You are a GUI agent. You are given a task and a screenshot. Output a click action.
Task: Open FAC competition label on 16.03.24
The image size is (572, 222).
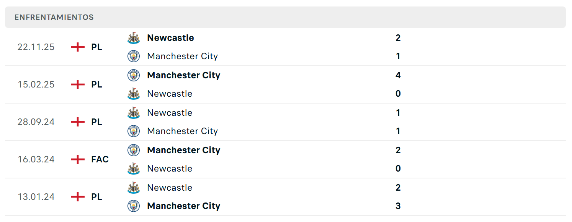pyautogui.click(x=100, y=159)
